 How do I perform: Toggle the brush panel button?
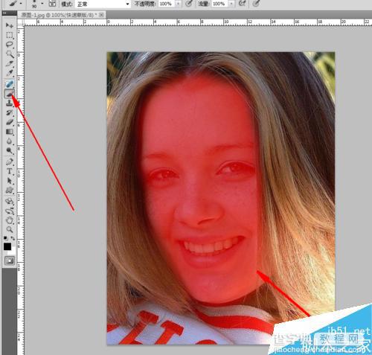(52, 4)
